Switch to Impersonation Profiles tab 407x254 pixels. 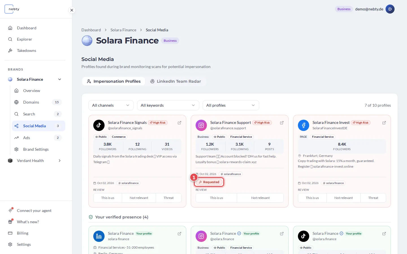click(113, 81)
